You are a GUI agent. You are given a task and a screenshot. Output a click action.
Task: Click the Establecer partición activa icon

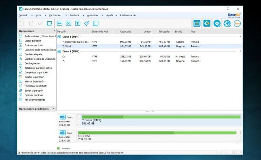point(20,68)
